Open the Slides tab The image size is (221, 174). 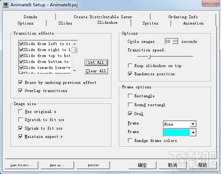coord(65,23)
